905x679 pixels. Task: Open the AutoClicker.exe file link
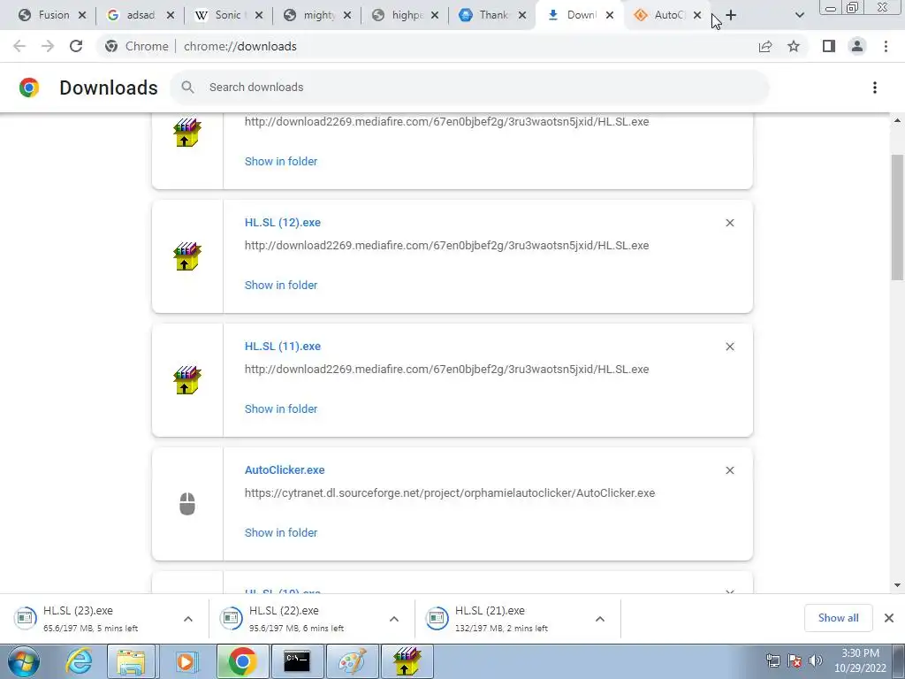285,470
